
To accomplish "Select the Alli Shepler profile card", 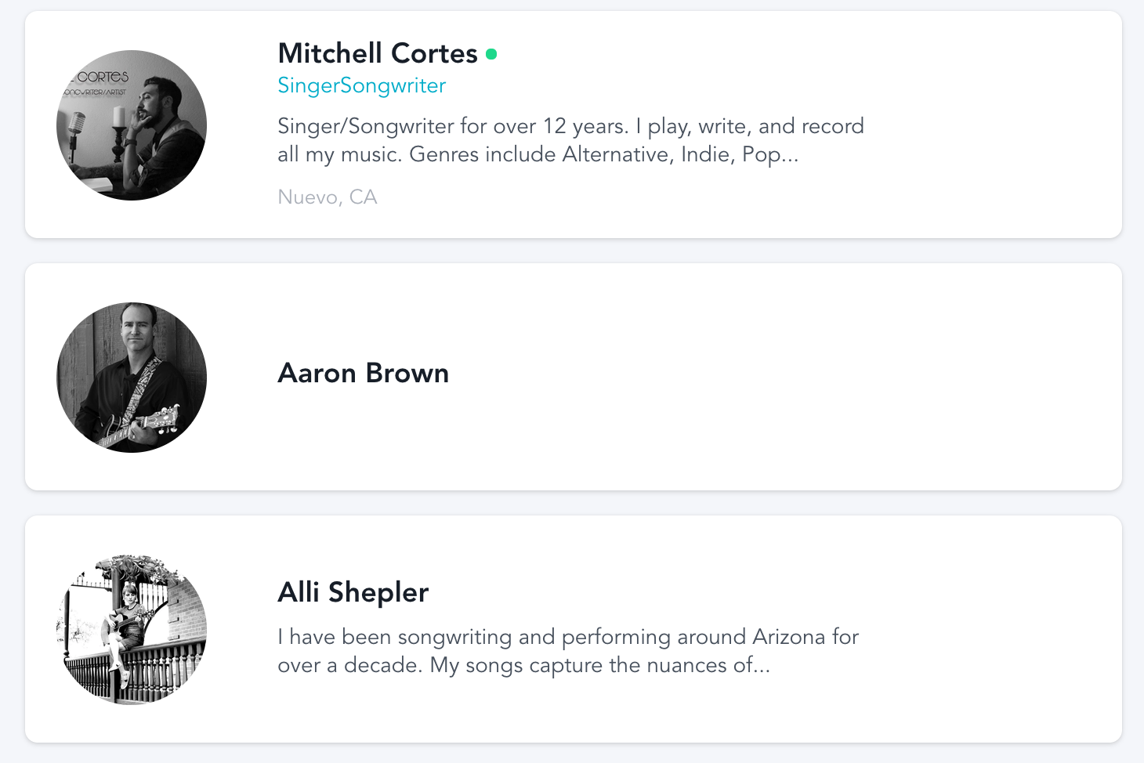I will coord(574,629).
